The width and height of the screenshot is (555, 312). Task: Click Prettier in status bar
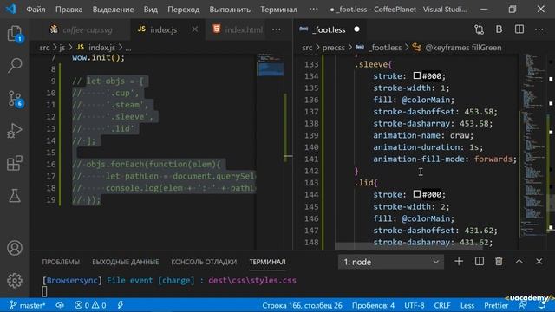(x=496, y=305)
